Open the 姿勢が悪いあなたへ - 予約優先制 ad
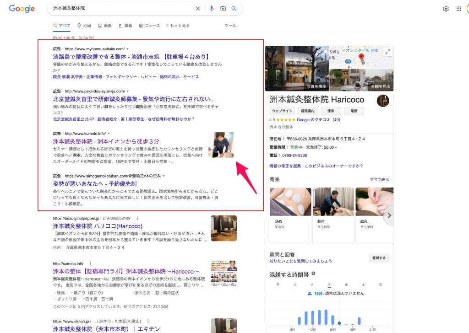Viewport: 469px width, 333px height. point(95,184)
